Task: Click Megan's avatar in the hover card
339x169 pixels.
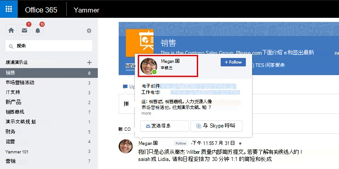Action: [x=149, y=66]
